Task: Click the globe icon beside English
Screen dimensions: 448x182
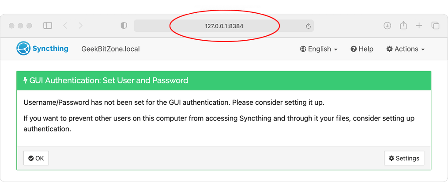Action: [x=303, y=49]
